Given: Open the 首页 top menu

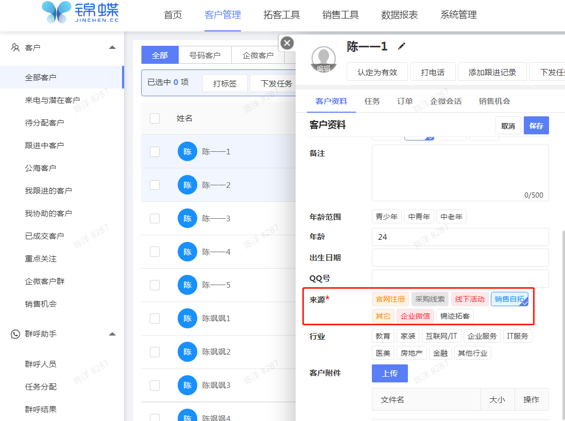Looking at the screenshot, I should click(173, 15).
